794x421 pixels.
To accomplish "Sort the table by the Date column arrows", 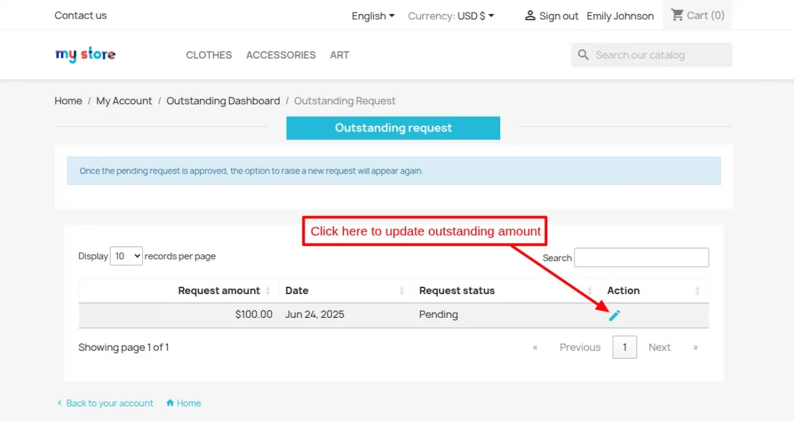I will (402, 290).
